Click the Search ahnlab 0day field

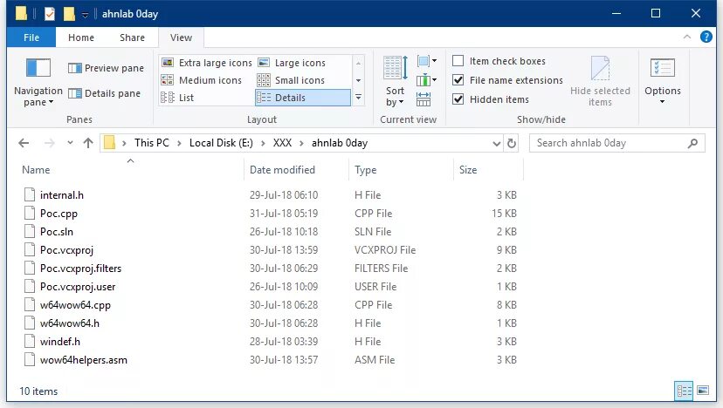[x=617, y=143]
